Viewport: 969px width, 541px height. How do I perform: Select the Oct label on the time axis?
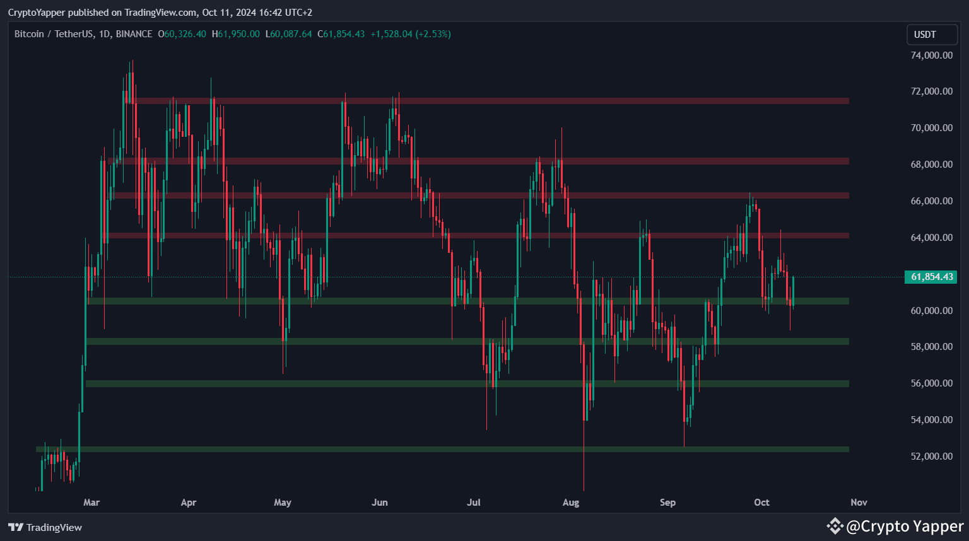click(x=761, y=503)
